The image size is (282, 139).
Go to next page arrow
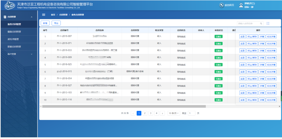point(162,113)
